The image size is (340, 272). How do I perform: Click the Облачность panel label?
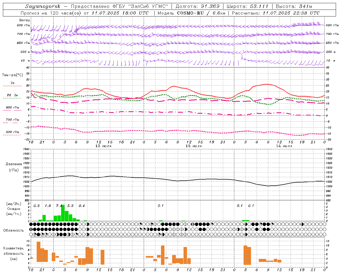14,231
